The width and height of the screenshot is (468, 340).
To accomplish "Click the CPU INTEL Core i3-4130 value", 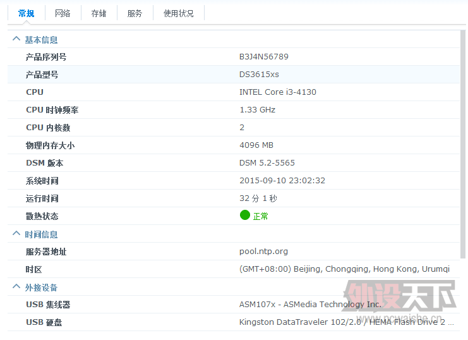I will pos(277,92).
